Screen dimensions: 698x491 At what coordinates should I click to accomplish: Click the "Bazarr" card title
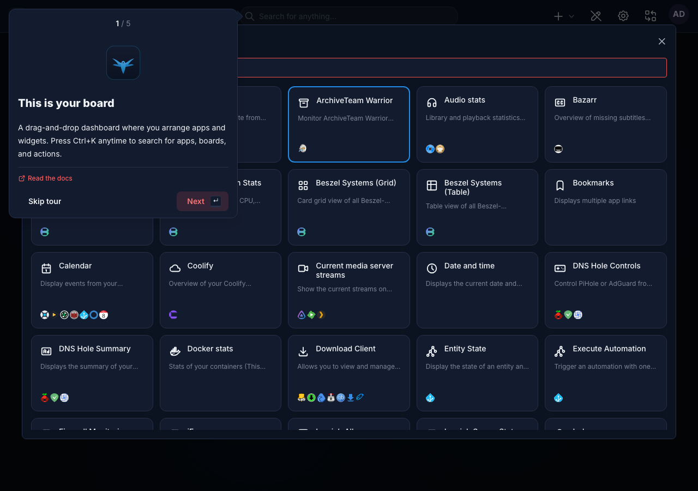(x=585, y=100)
